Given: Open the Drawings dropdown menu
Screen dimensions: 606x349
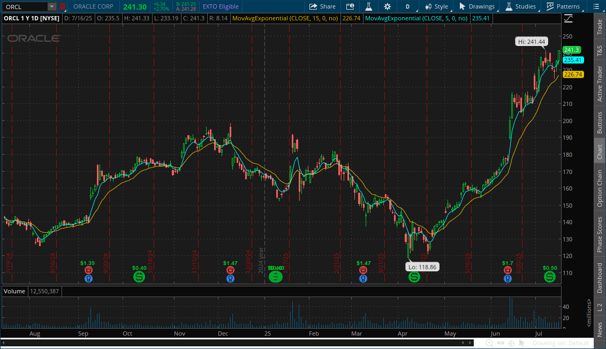Looking at the screenshot, I should click(x=478, y=6).
